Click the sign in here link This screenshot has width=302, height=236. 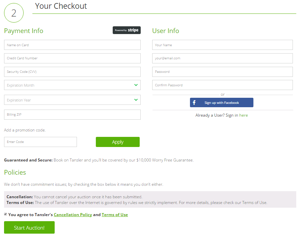(x=243, y=115)
